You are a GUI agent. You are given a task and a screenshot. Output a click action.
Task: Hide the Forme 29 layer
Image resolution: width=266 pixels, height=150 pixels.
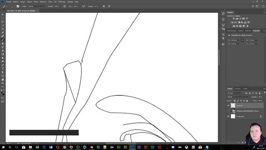(228, 105)
